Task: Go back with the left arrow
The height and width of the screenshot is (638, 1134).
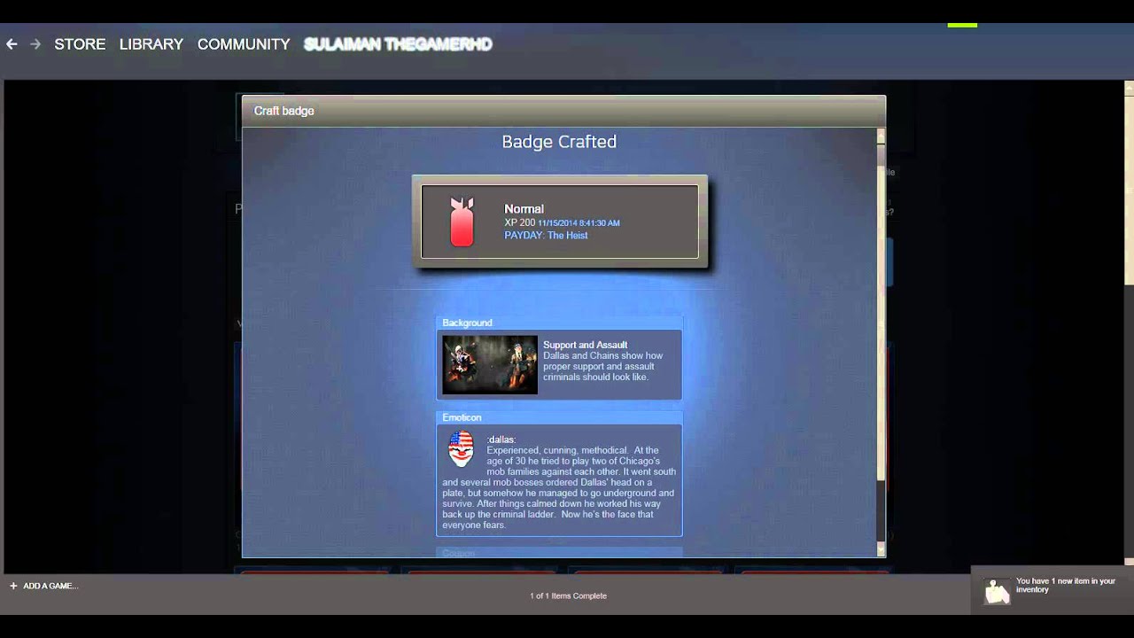Action: tap(12, 43)
